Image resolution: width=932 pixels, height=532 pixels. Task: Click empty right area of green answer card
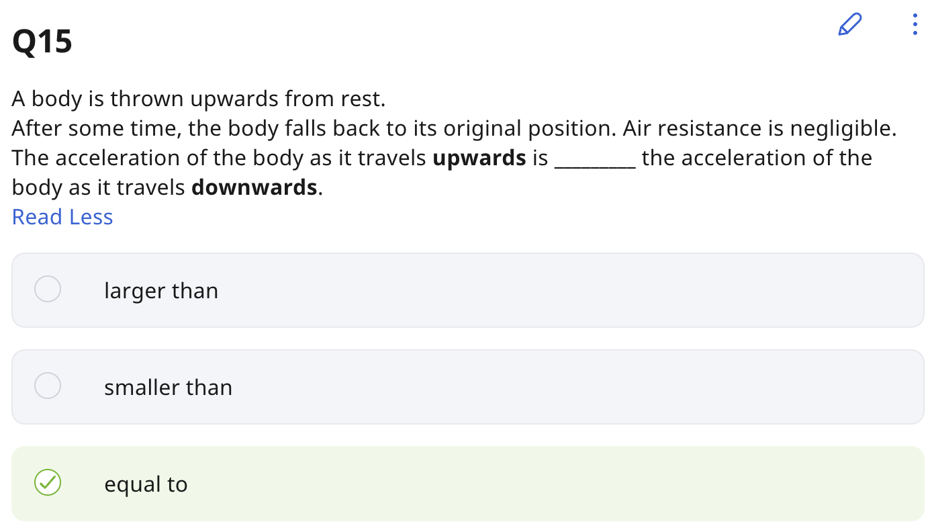tap(604, 484)
